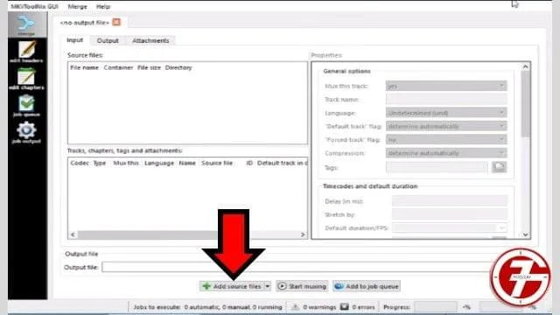
Task: Click Start muxing button
Action: 302,286
